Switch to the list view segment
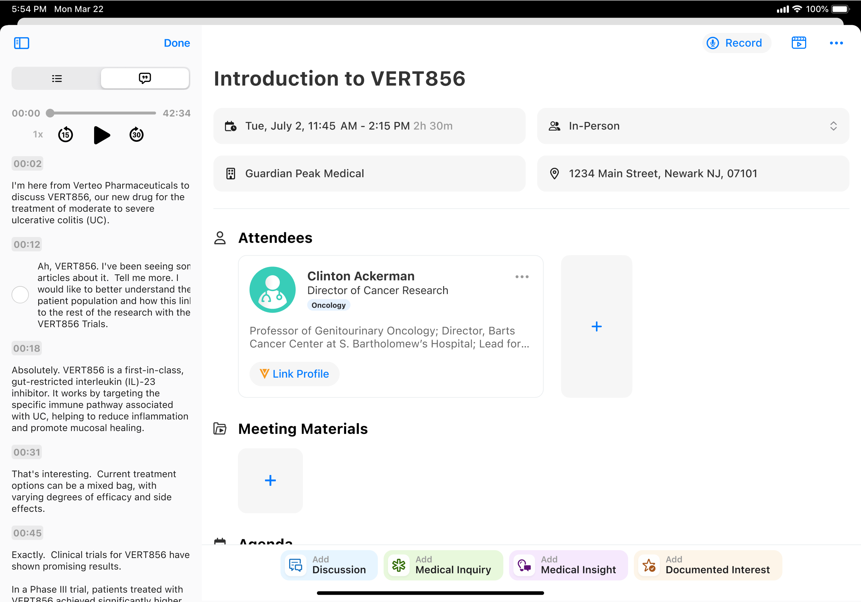Viewport: 861px width, 602px height. point(57,78)
